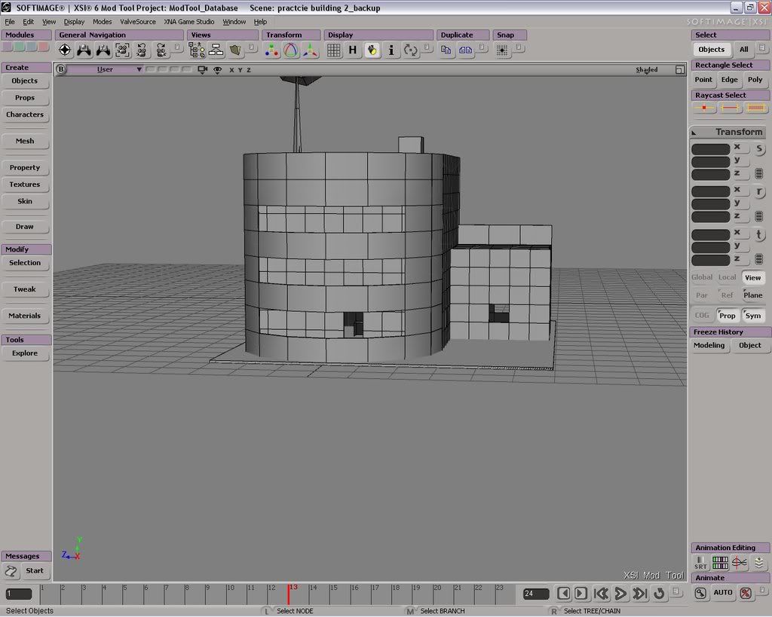The width and height of the screenshot is (772, 617).
Task: Open the ValveSource menu
Action: 138,22
